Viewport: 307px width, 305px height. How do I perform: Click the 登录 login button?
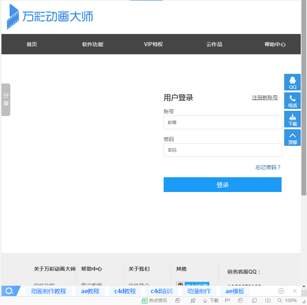click(x=223, y=185)
